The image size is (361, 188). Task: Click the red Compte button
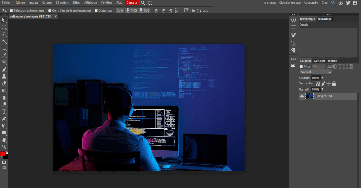132,3
